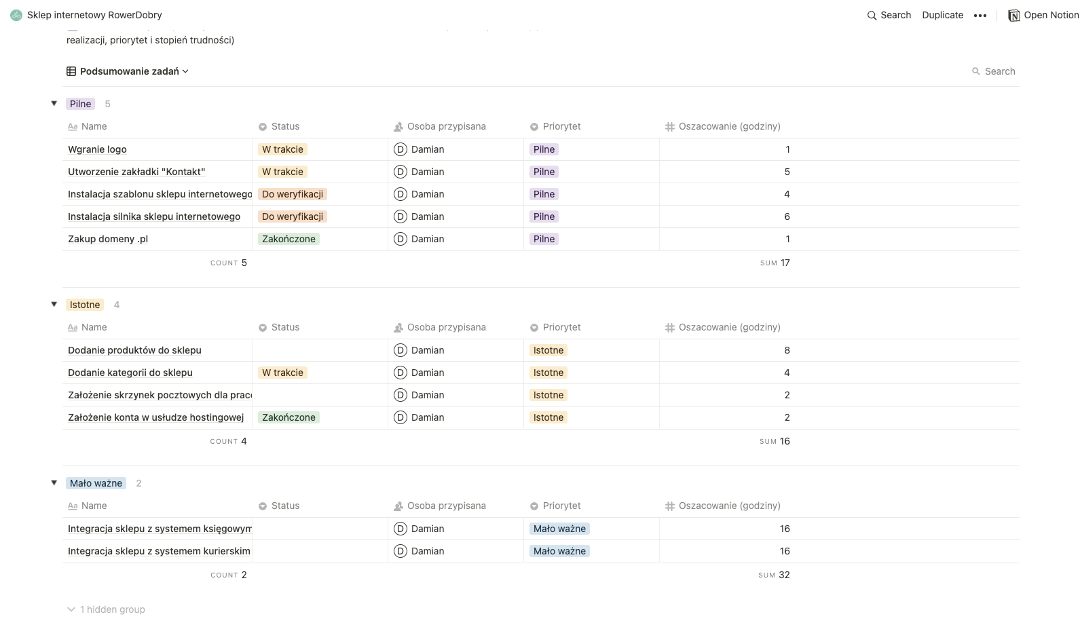This screenshot has height=625, width=1080.
Task: Collapse the Mało ważne group
Action: (54, 483)
